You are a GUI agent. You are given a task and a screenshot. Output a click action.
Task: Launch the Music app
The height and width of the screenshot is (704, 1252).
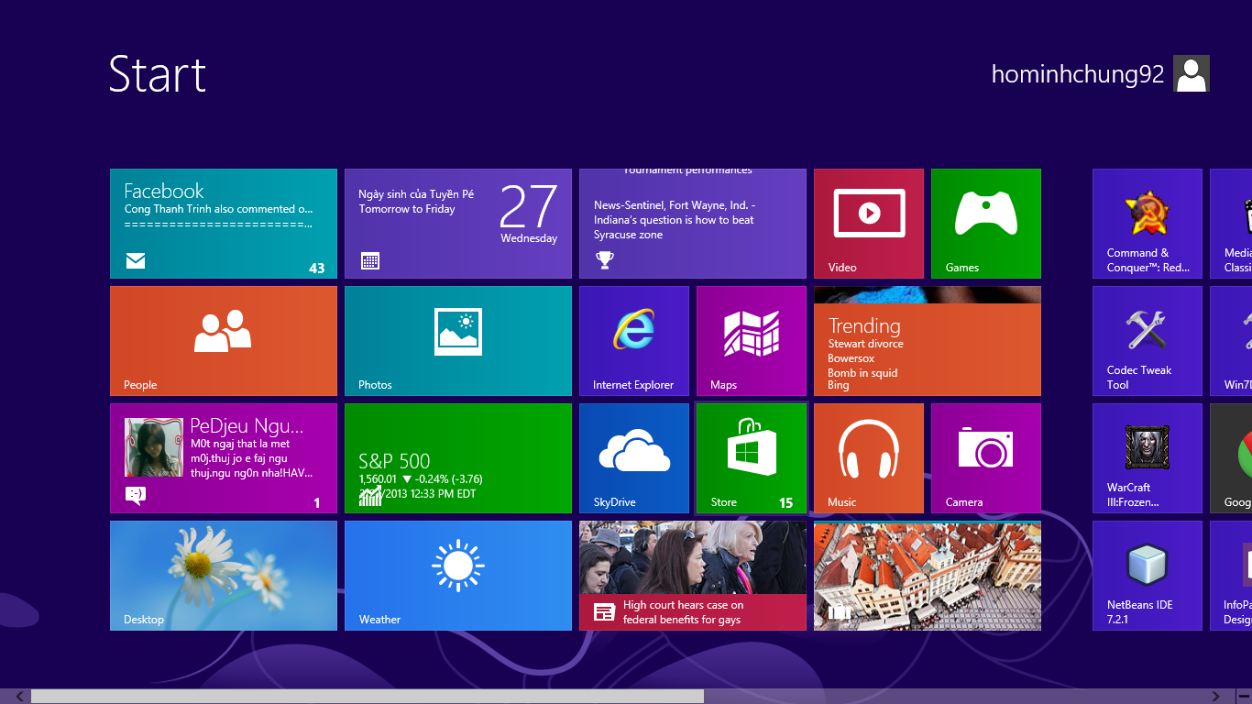pos(868,457)
